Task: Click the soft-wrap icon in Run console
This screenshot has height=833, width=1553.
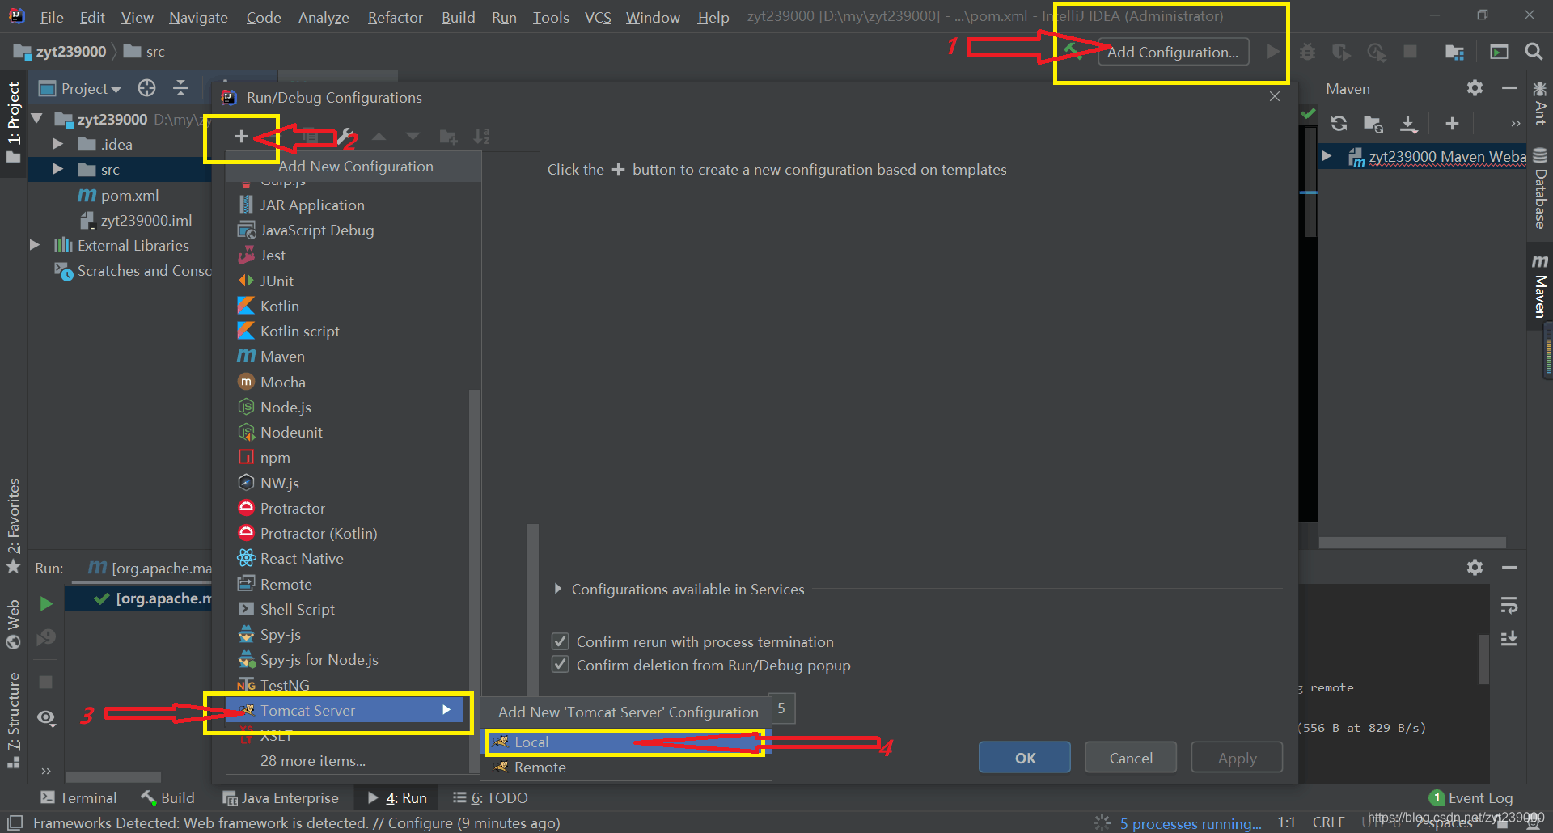Action: point(1509,605)
